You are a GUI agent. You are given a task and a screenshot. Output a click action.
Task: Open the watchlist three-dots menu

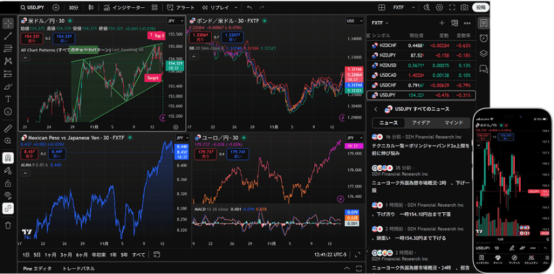click(467, 23)
